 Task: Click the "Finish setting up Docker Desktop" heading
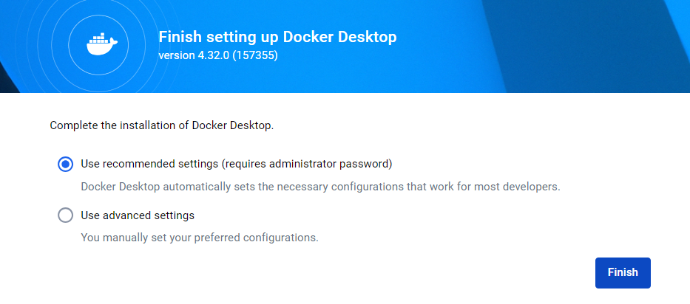(x=278, y=37)
